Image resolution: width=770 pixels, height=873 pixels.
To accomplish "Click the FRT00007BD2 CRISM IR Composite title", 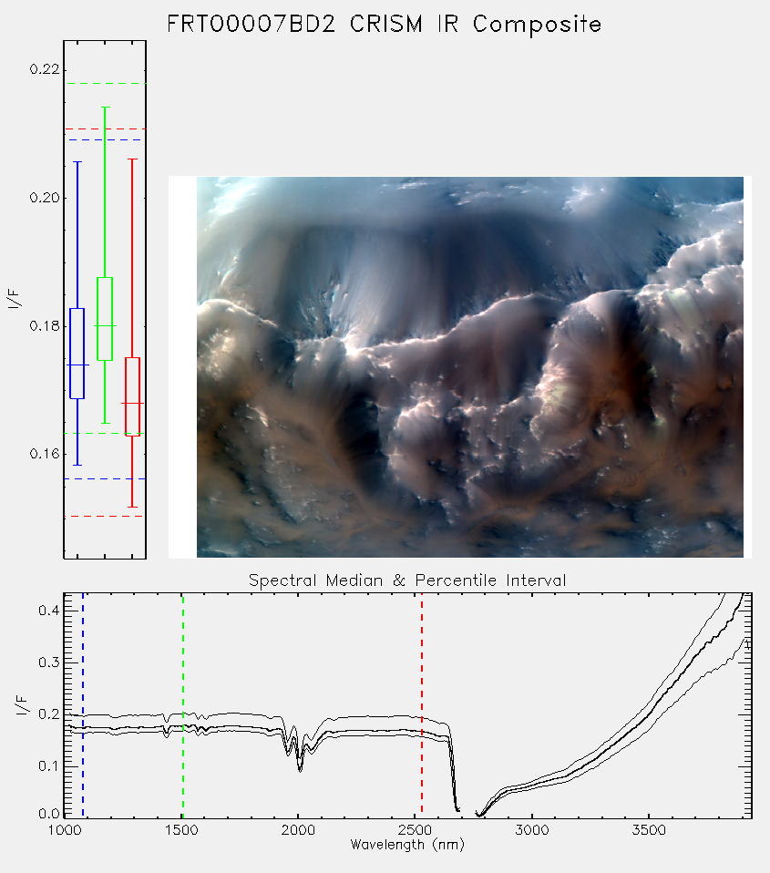I will pyautogui.click(x=385, y=25).
